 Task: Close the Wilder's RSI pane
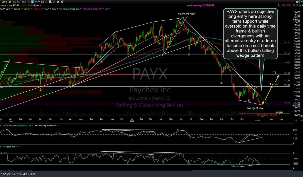pos(1,146)
